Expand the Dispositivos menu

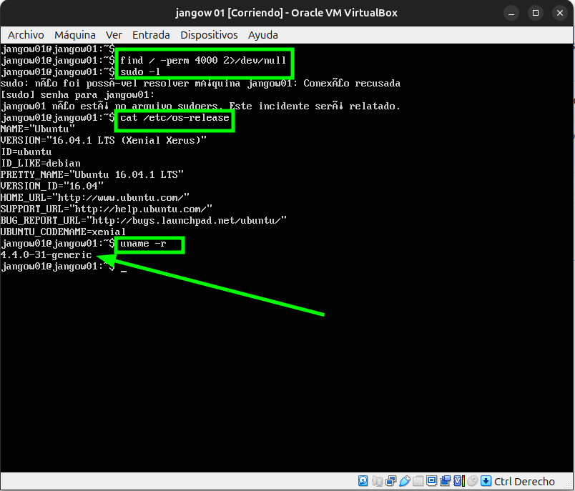pyautogui.click(x=209, y=34)
